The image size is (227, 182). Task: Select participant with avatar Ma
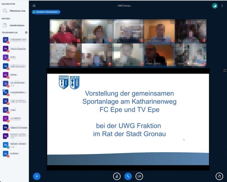6,127
